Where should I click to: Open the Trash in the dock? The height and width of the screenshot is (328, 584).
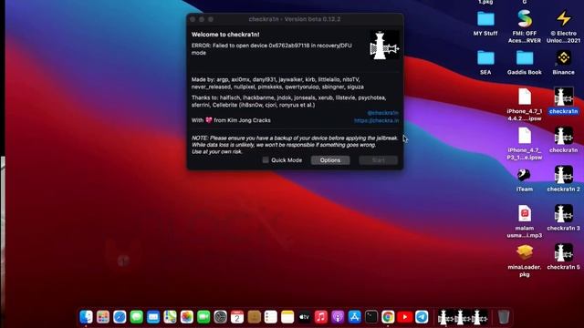pos(503,317)
